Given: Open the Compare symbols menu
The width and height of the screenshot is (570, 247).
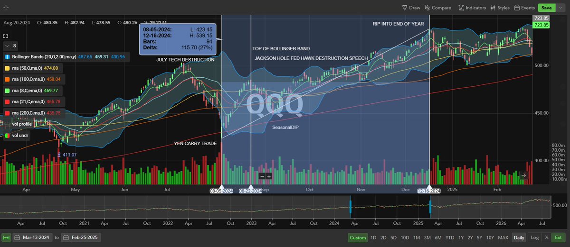Looking at the screenshot, I should tap(438, 8).
